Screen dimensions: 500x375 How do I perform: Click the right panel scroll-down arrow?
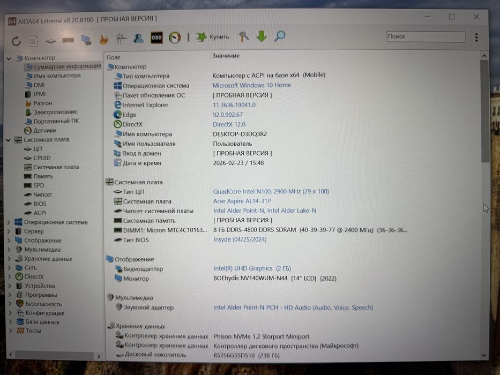484,355
